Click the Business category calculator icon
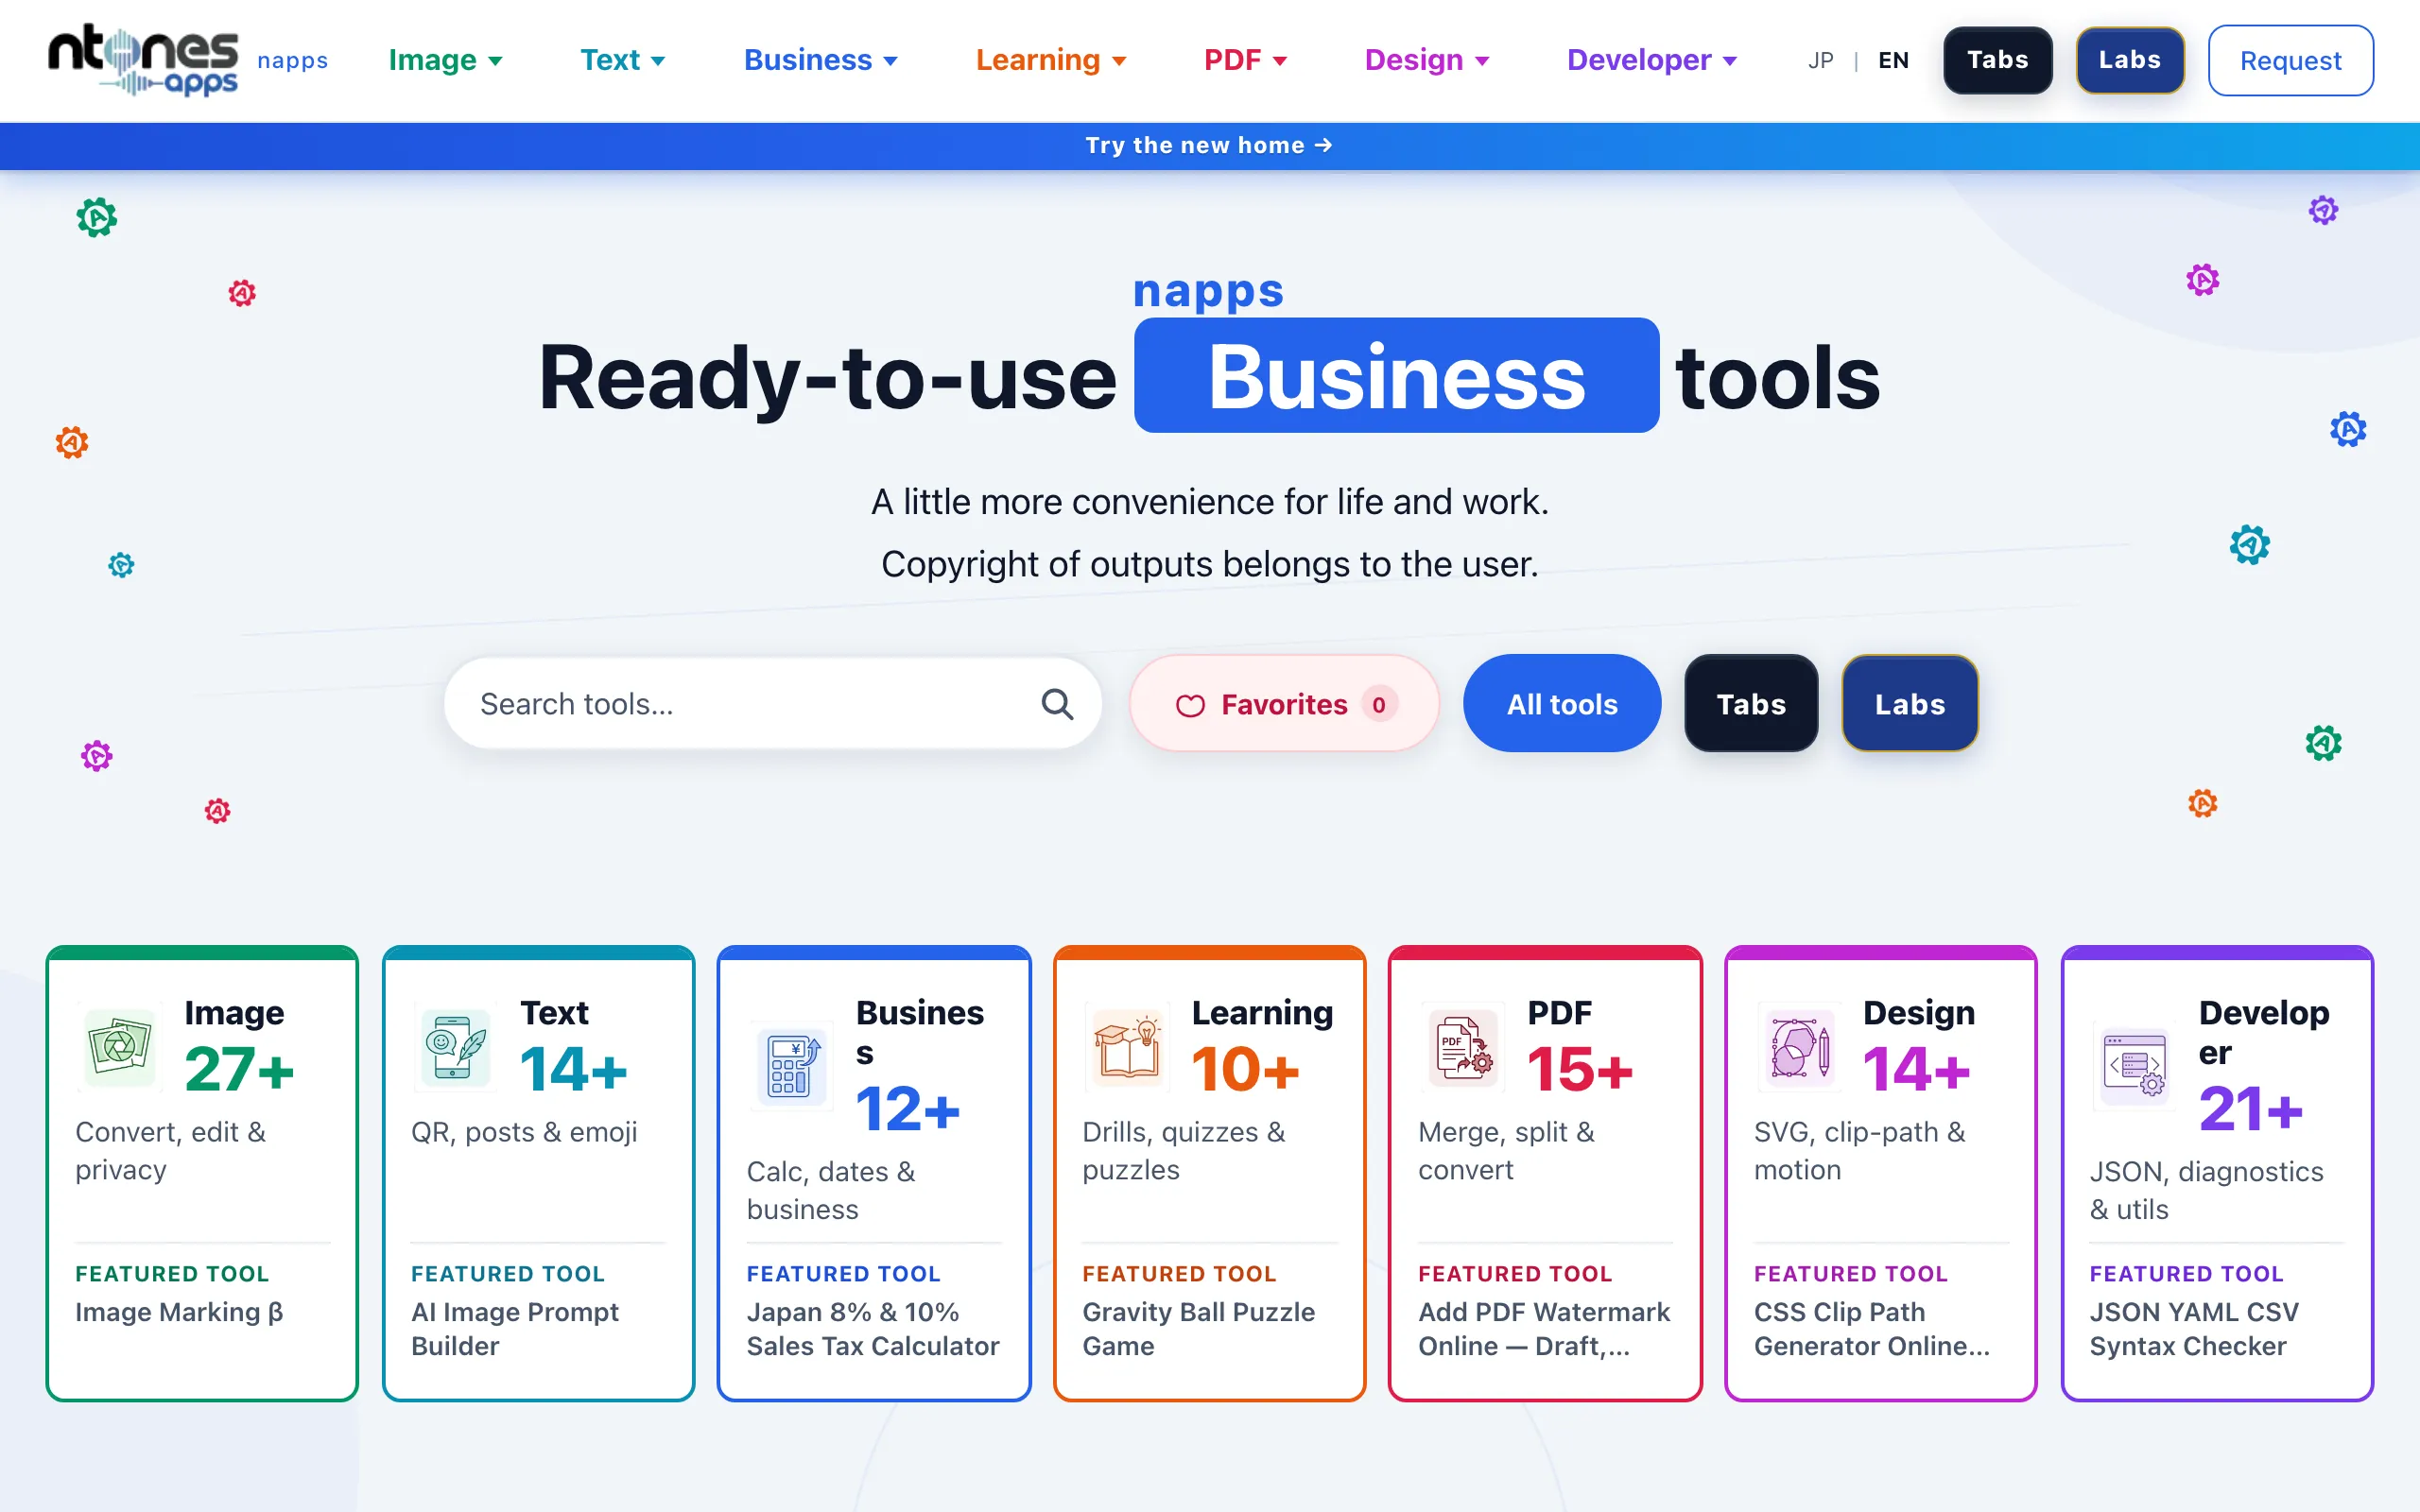2420x1512 pixels. (x=792, y=1067)
